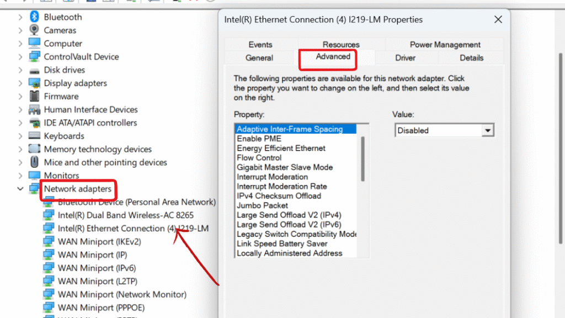Viewport: 565px width, 318px height.
Task: Expand the Monitors node
Action: 20,176
